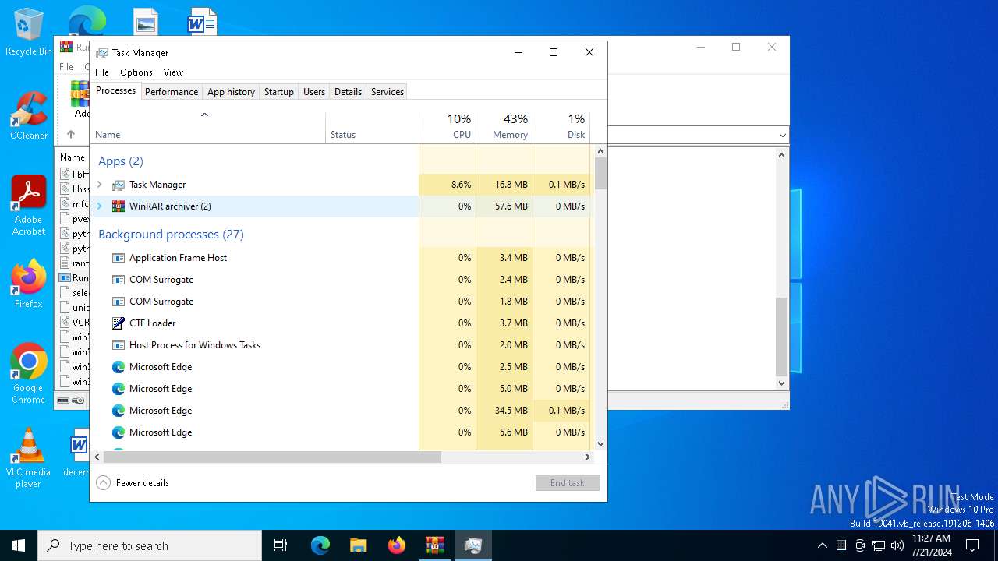Switch to the Services tab

[x=388, y=92]
